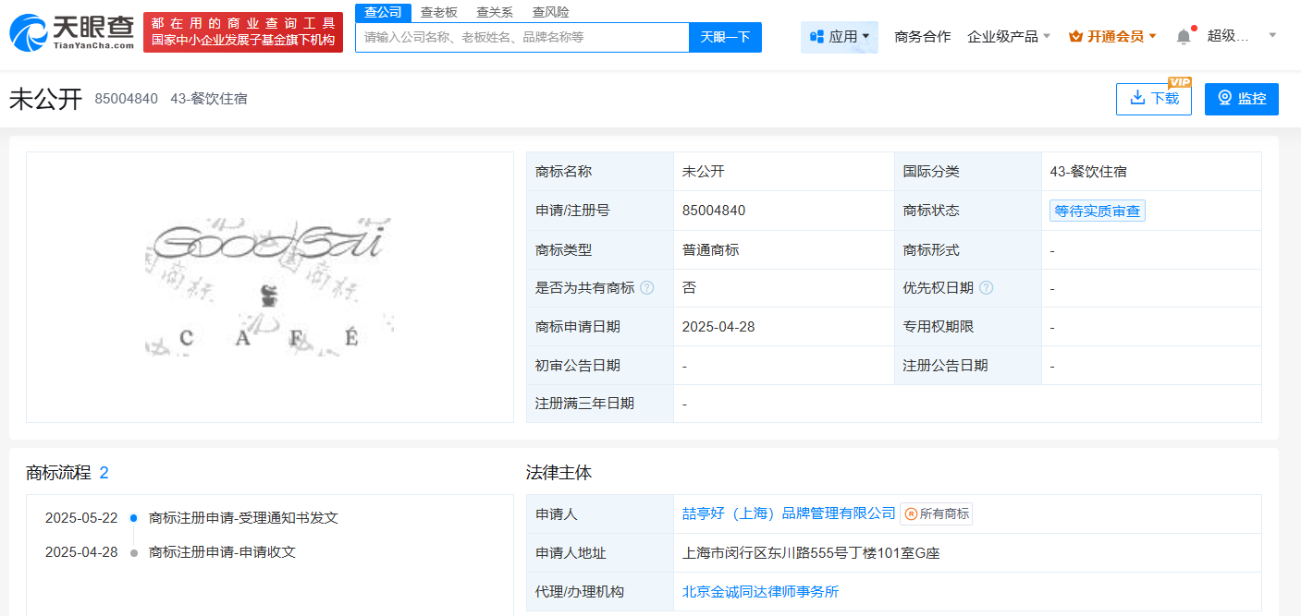Screen dimensions: 1301x616
Task: Open applicant 喆亭好（上海）品牌管理有限公司 link
Action: coord(789,513)
